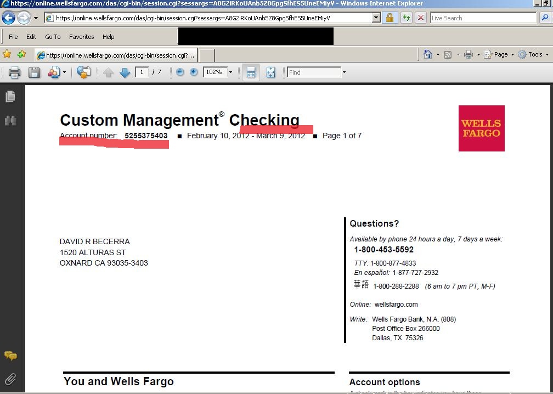Open the Home button dropdown arrow
The image size is (553, 394).
[x=438, y=55]
